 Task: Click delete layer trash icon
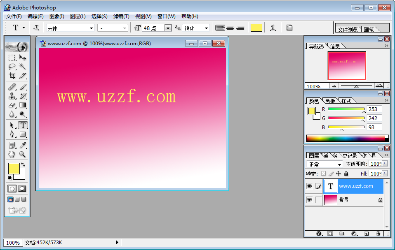pyautogui.click(x=378, y=234)
